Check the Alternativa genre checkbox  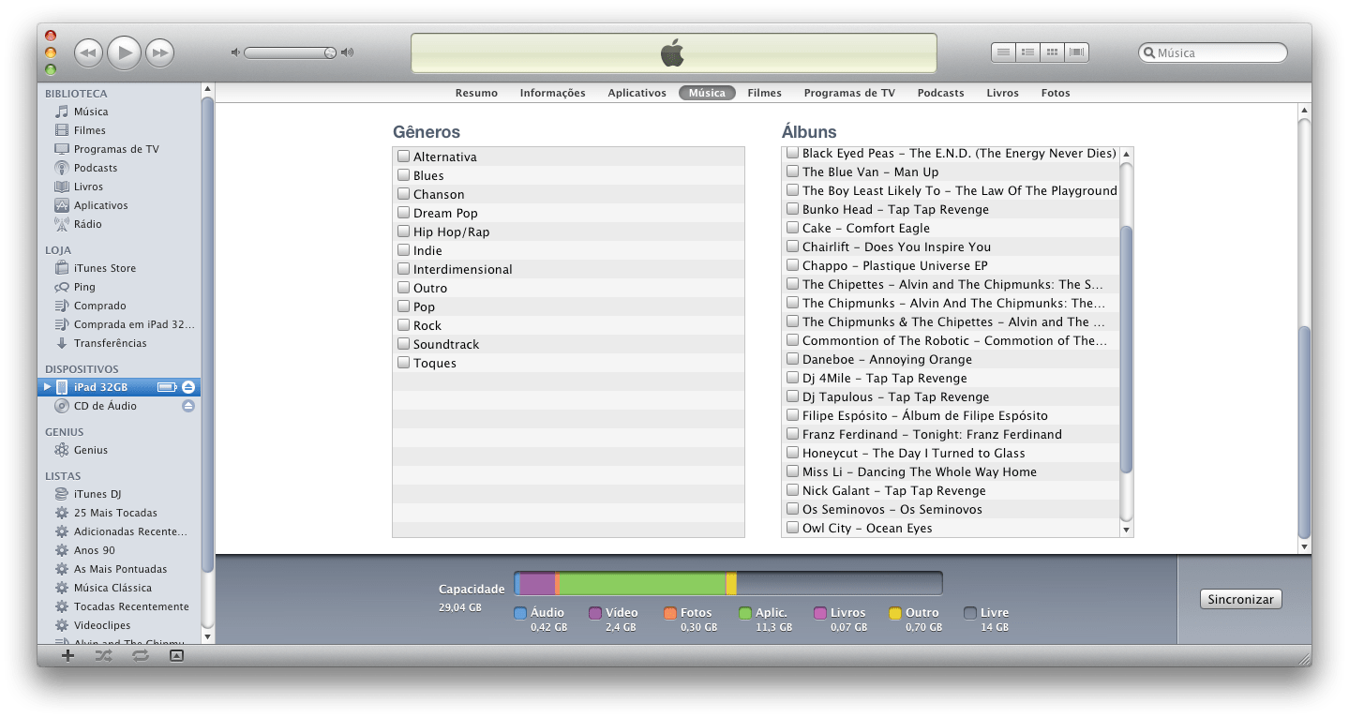[403, 157]
